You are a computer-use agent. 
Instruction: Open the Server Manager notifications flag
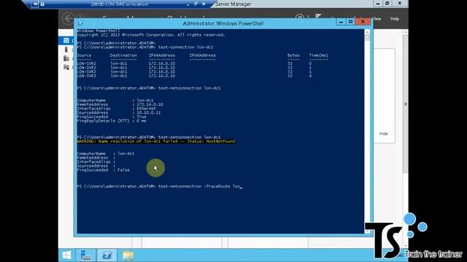318,17
